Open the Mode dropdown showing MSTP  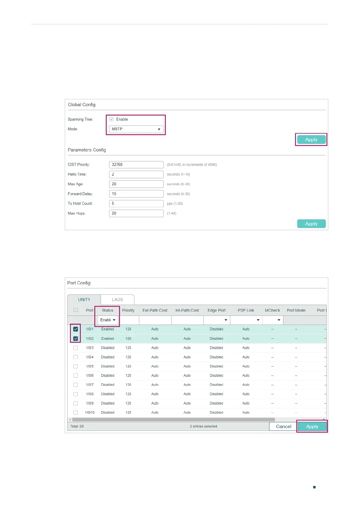point(136,129)
